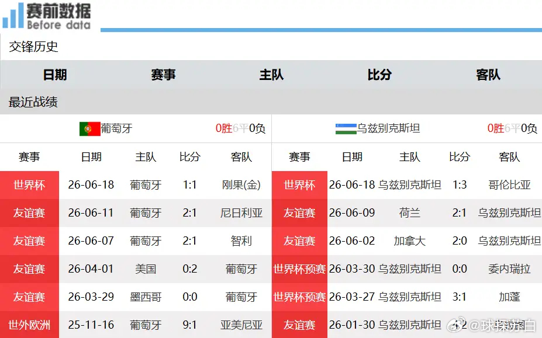Click the 友谊赛 tag for 26-01-30

(299, 325)
